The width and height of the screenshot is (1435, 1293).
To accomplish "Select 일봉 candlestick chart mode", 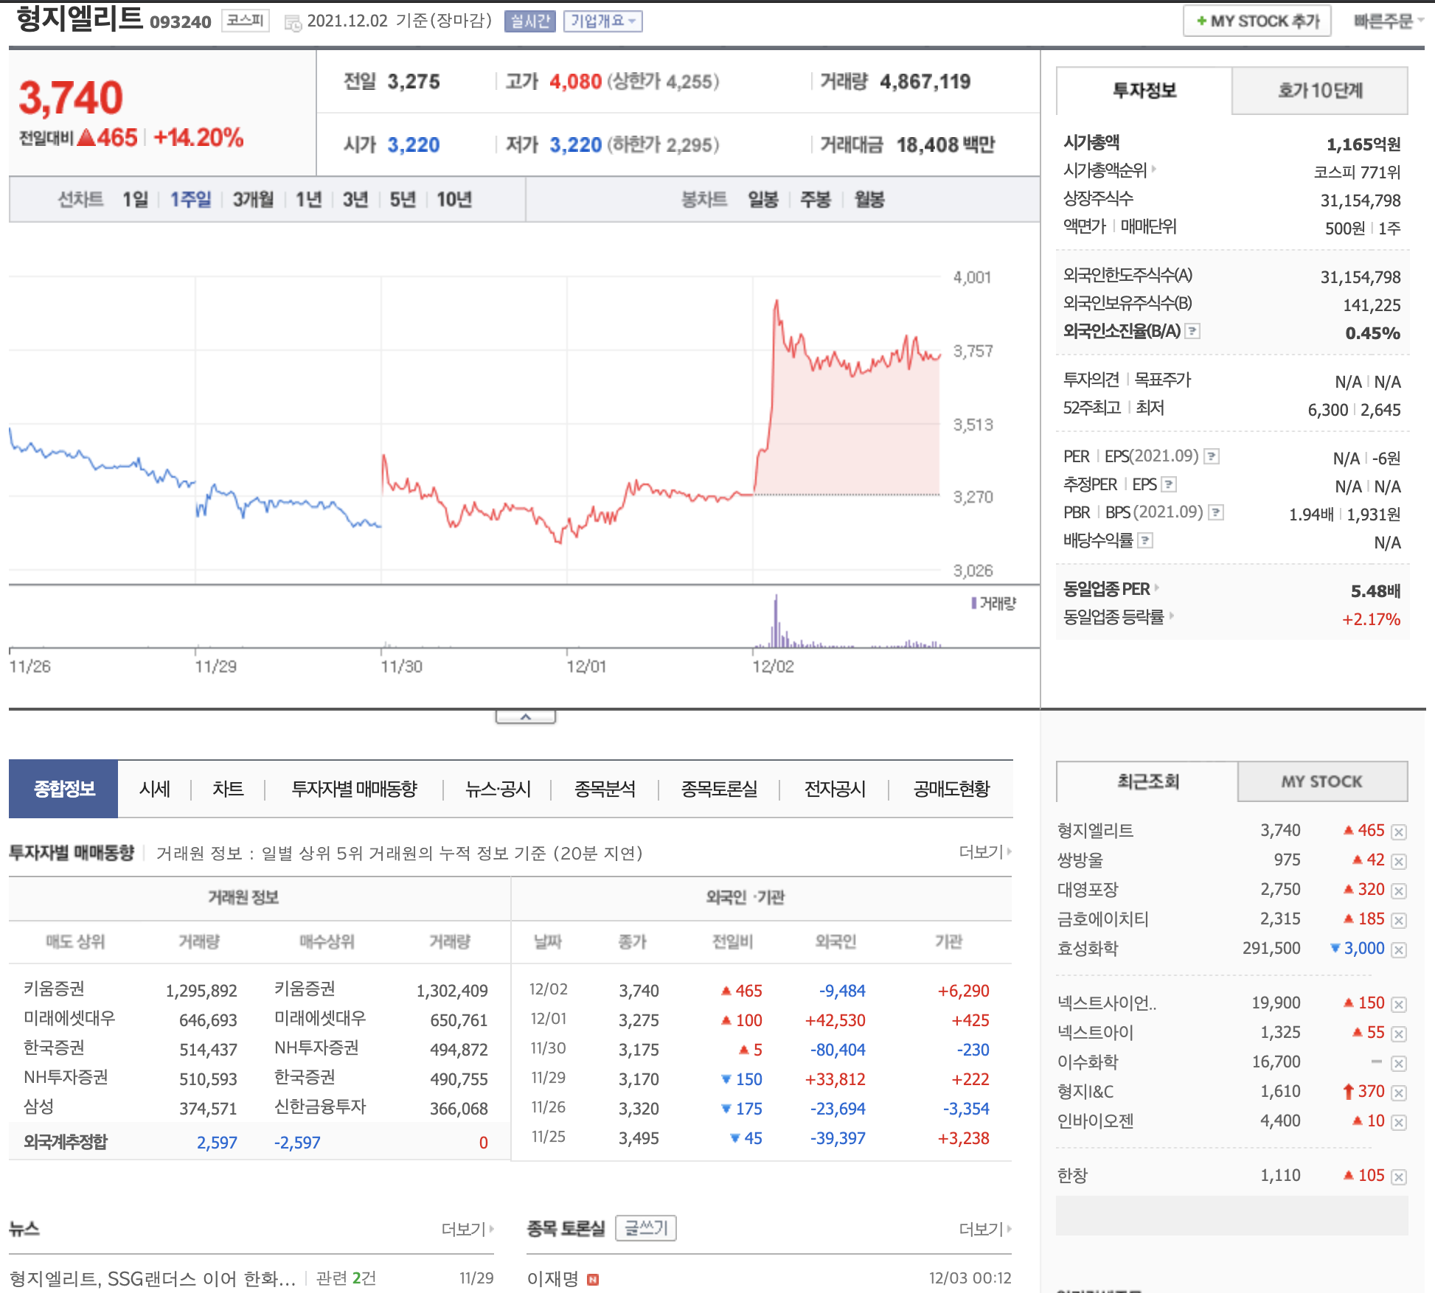I will (x=762, y=200).
